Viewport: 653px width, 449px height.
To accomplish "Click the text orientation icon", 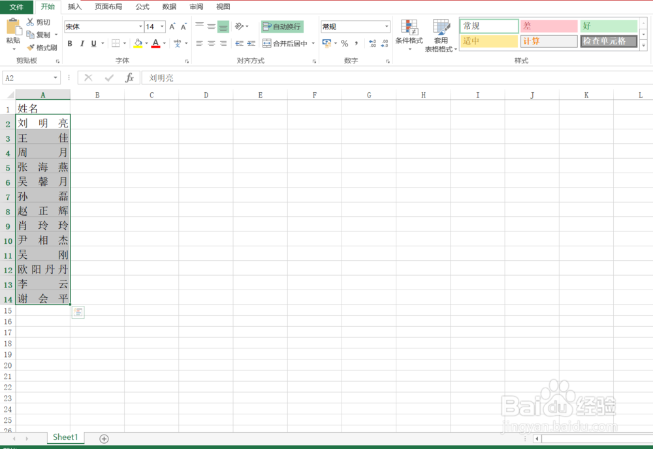I will 239,26.
